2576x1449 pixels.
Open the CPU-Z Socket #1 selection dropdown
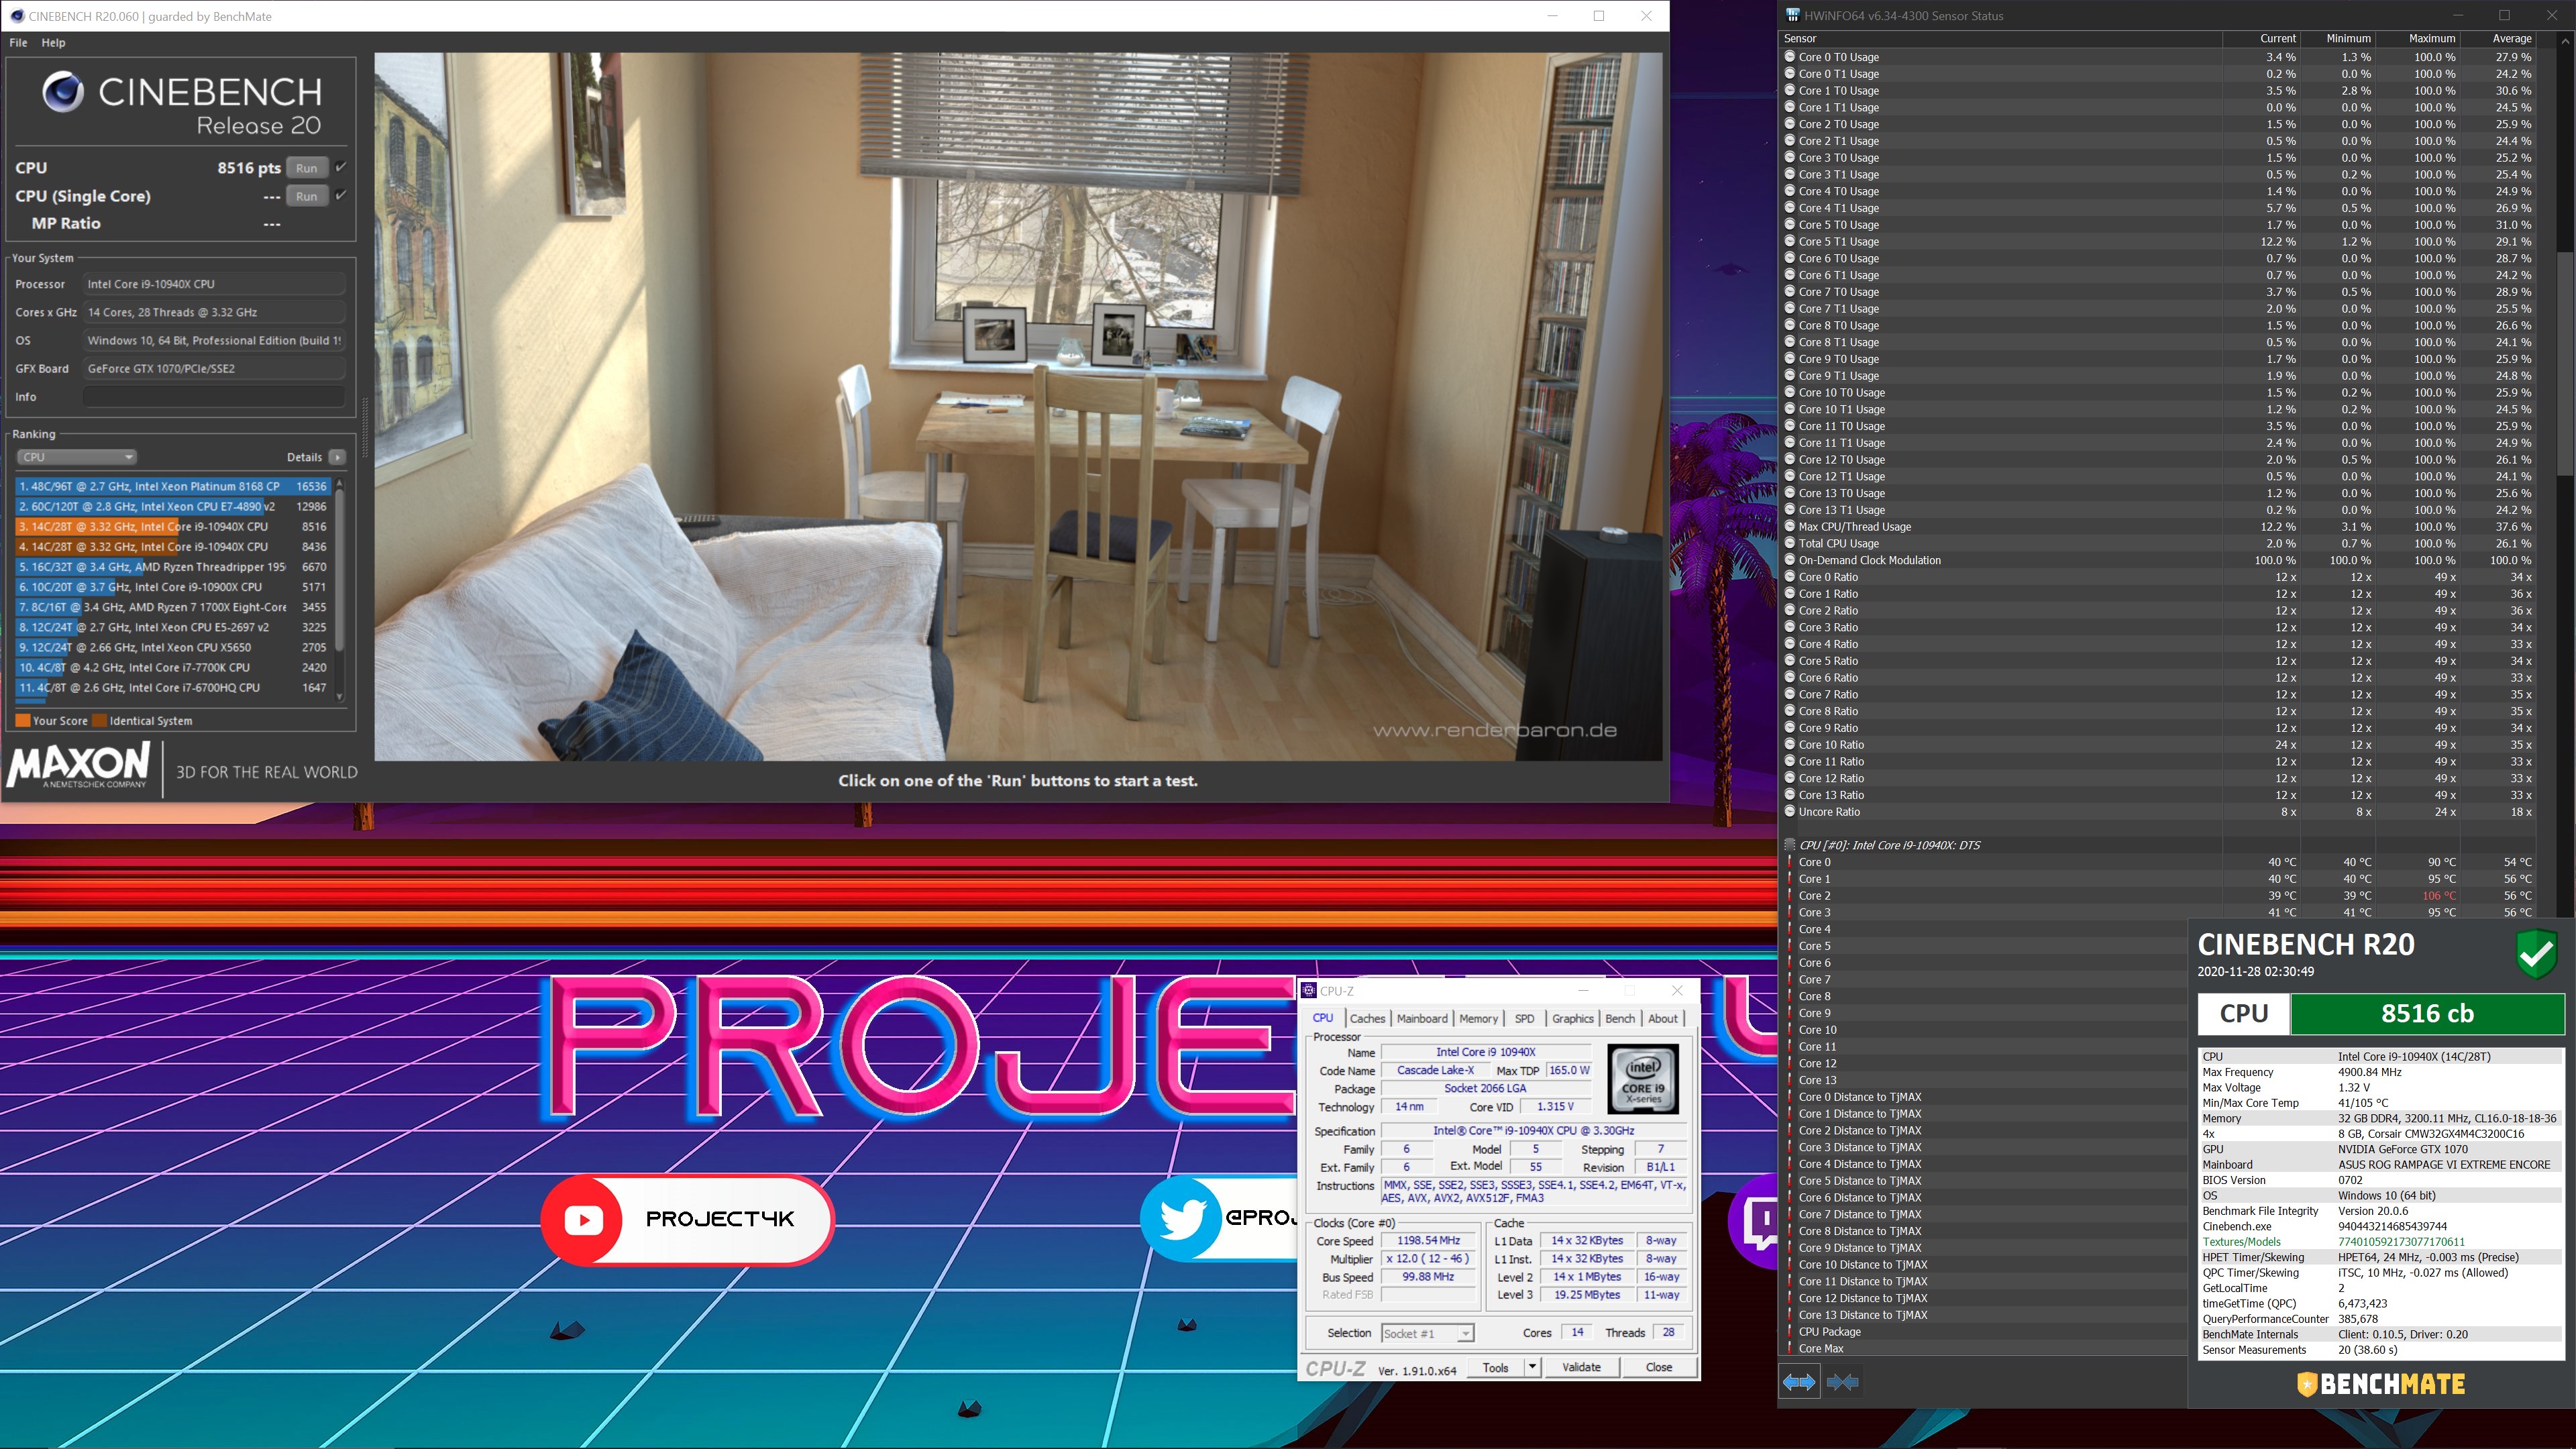click(x=1427, y=1333)
